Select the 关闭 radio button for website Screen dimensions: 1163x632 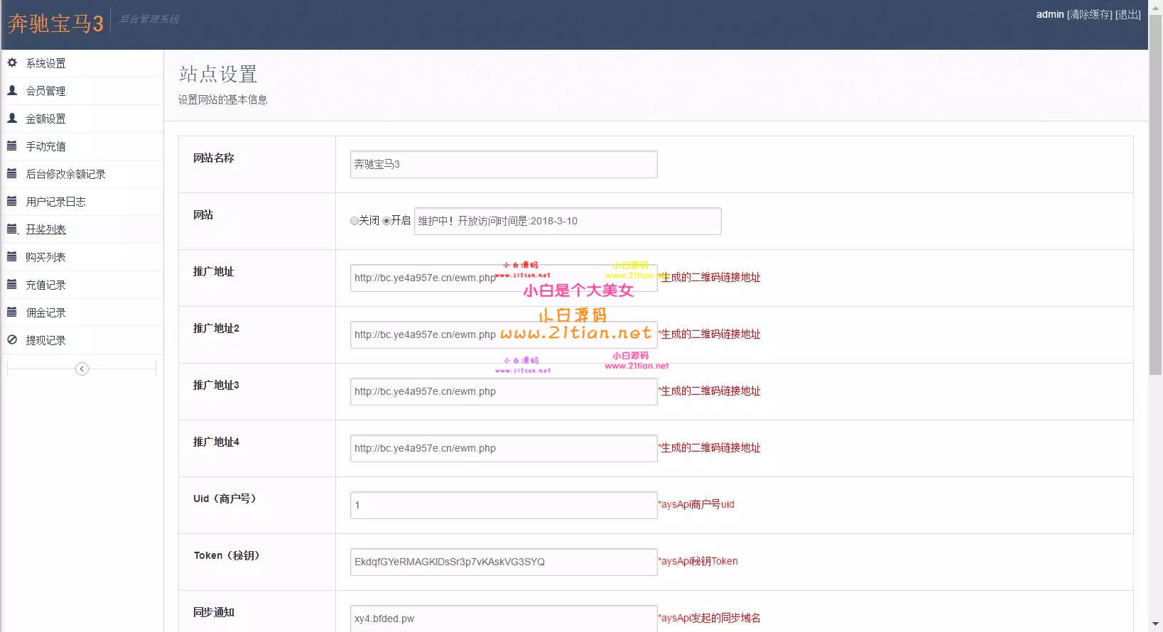tap(354, 221)
